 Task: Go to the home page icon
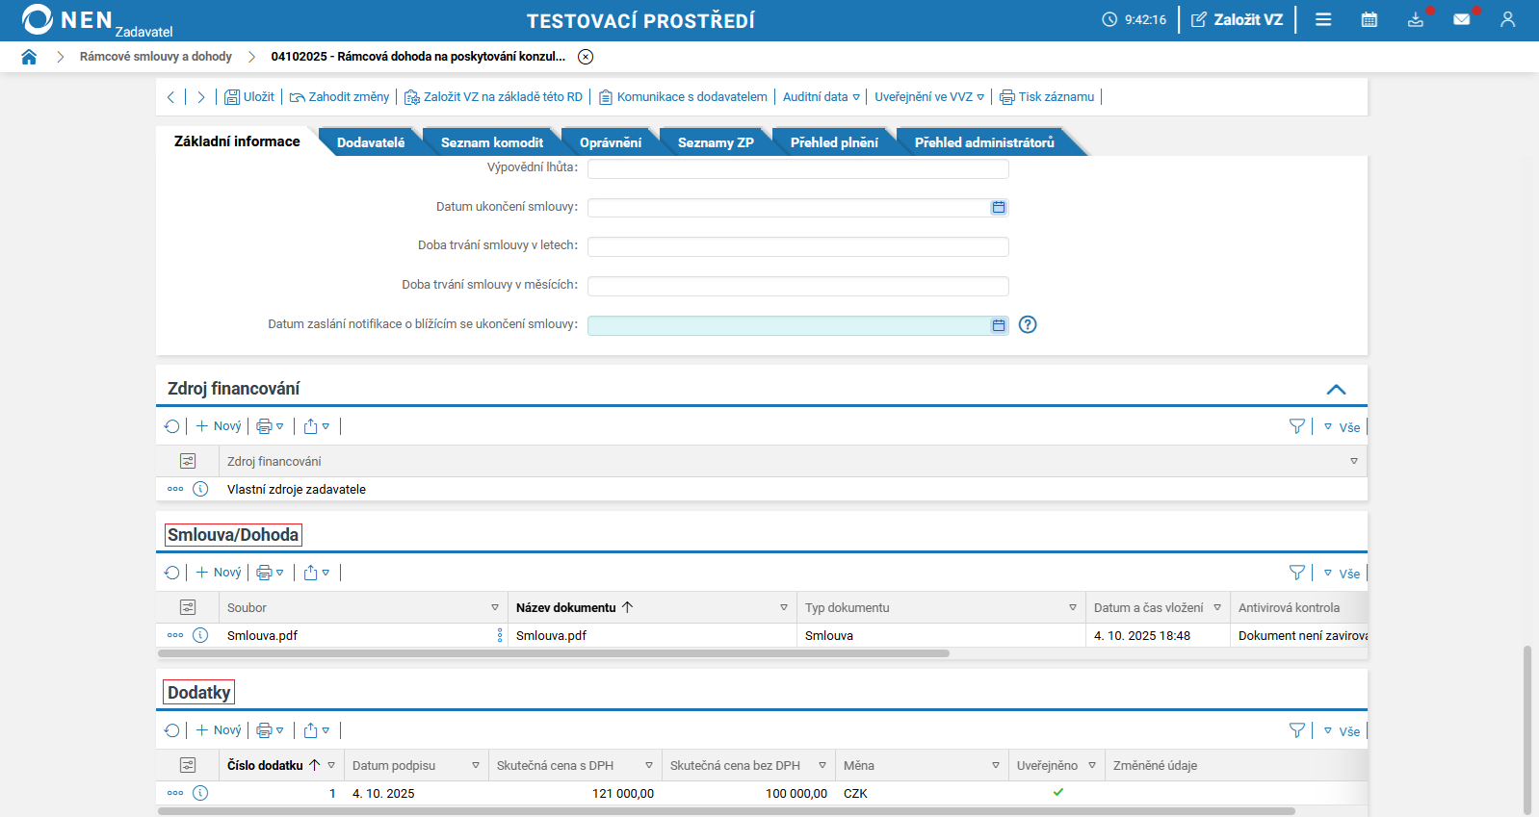tap(29, 57)
